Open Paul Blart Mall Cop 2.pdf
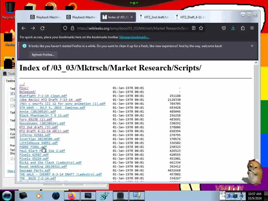This screenshot has height=201, width=268. pos(42,151)
